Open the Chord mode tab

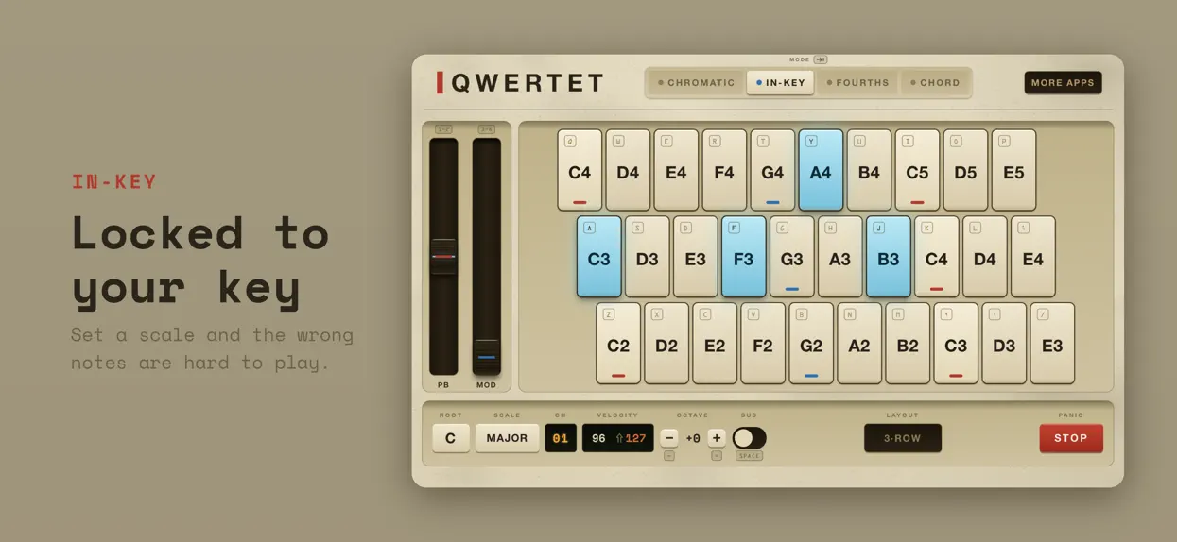tap(935, 83)
